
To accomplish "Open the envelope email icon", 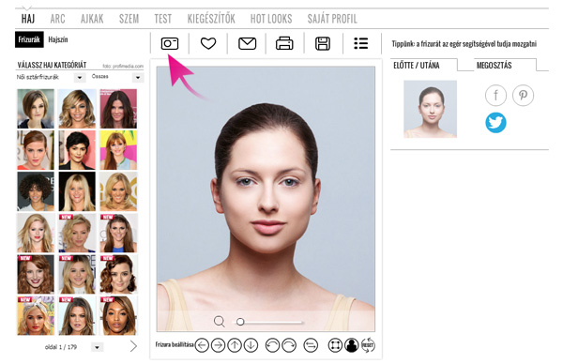I will tap(247, 43).
